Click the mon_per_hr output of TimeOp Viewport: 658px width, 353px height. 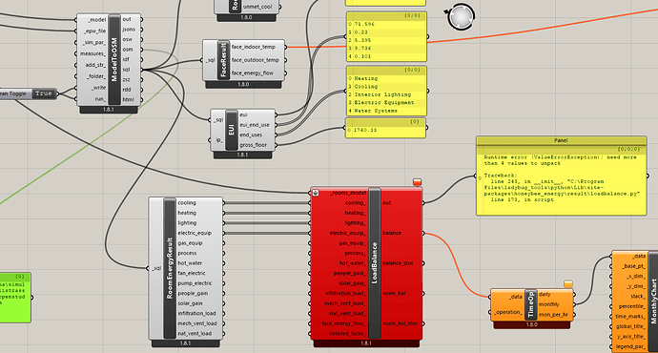click(553, 315)
